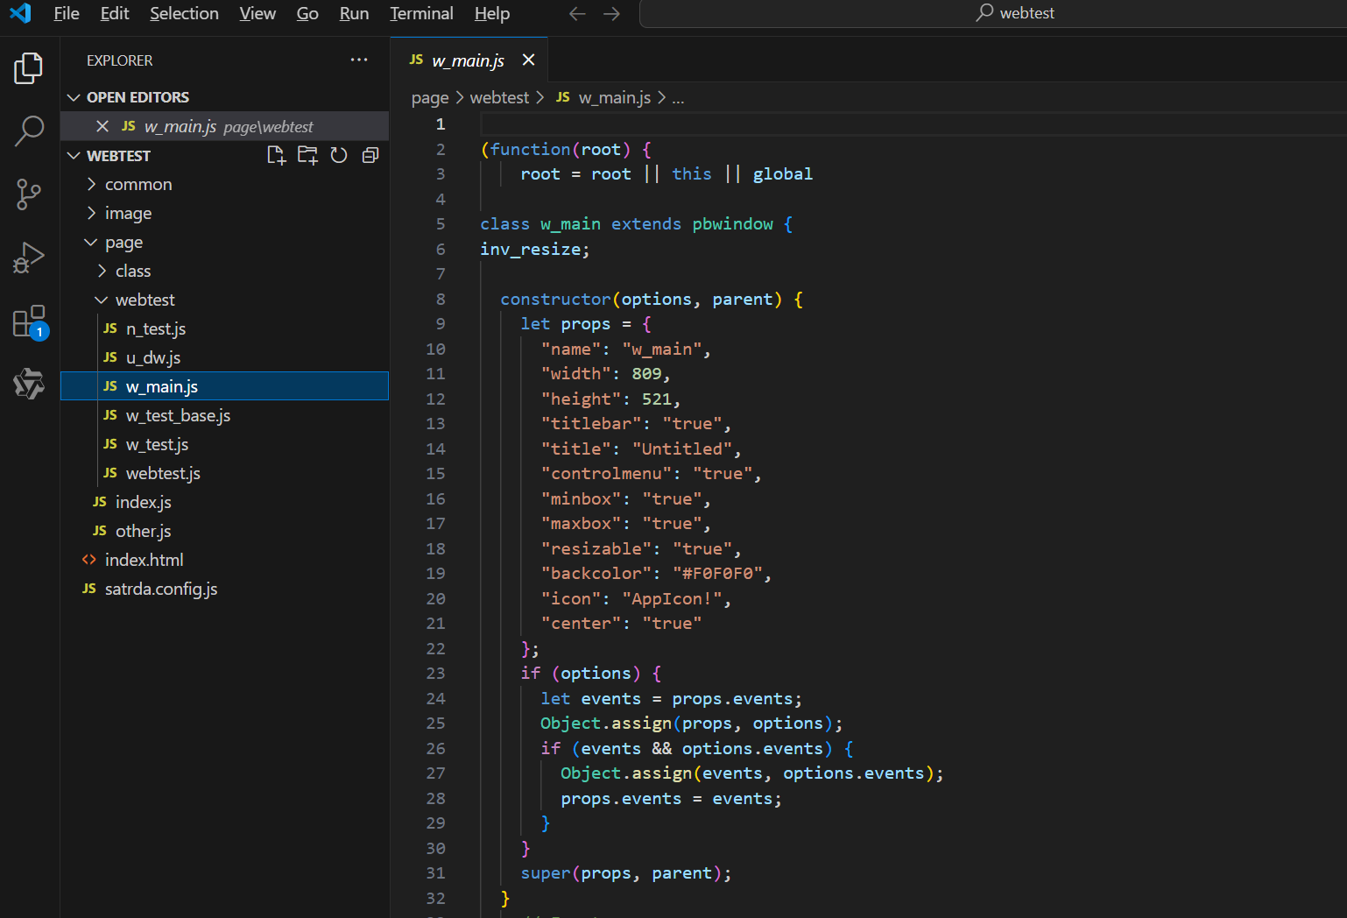The height and width of the screenshot is (918, 1347).
Task: Click the webtest breadcrumb segment
Action: 499,98
